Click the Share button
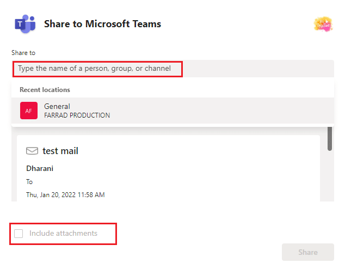 click(308, 252)
